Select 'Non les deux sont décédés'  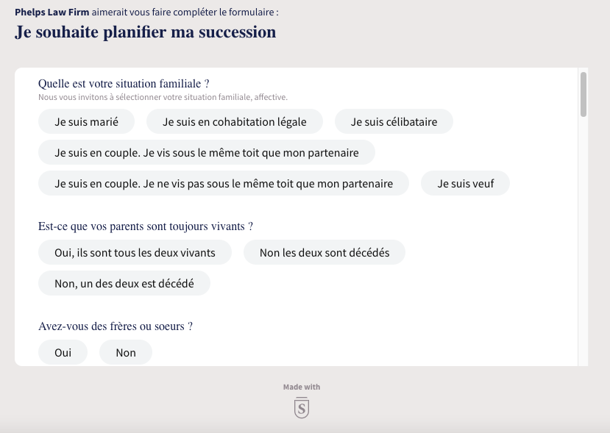point(324,252)
